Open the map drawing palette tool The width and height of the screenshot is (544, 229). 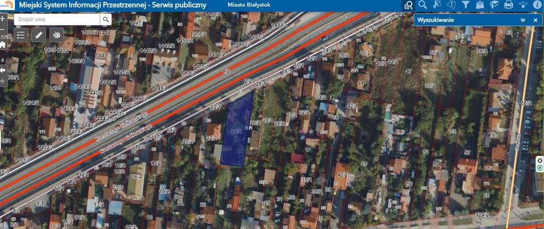(x=56, y=35)
